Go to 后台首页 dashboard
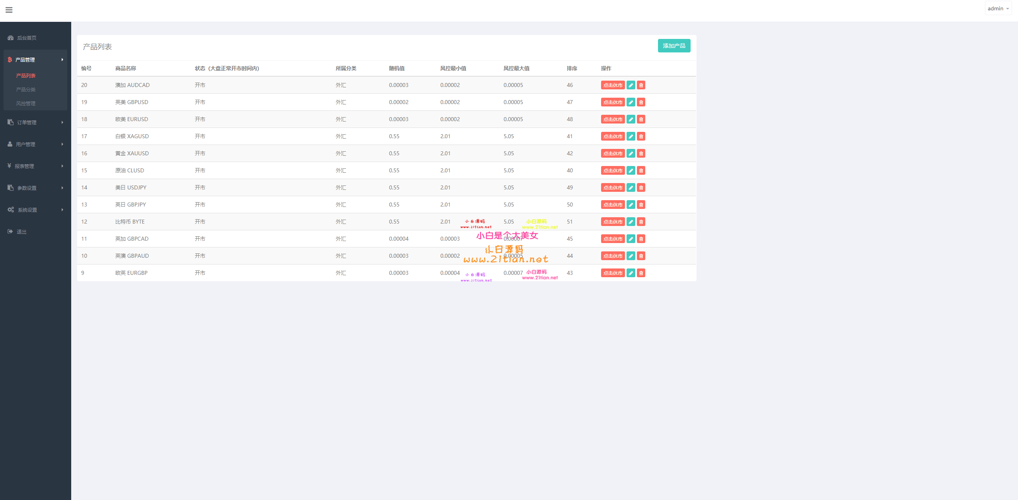 click(x=26, y=38)
